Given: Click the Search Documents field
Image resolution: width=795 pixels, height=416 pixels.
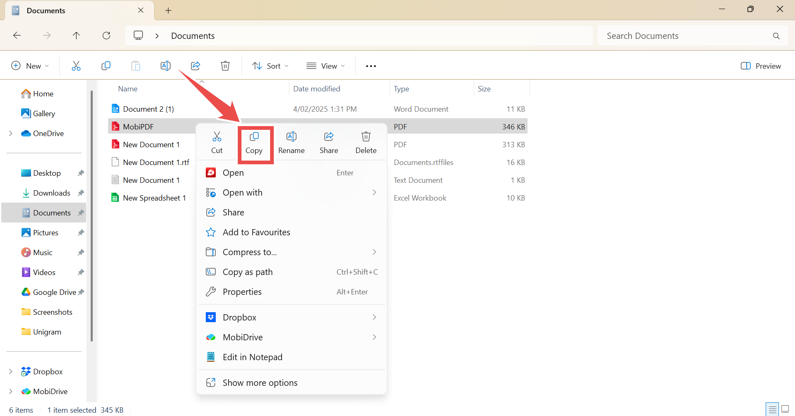Looking at the screenshot, I should point(685,36).
